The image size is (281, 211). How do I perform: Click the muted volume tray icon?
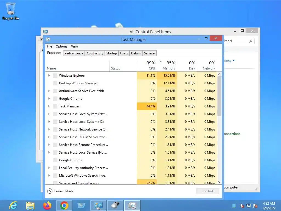point(242,206)
